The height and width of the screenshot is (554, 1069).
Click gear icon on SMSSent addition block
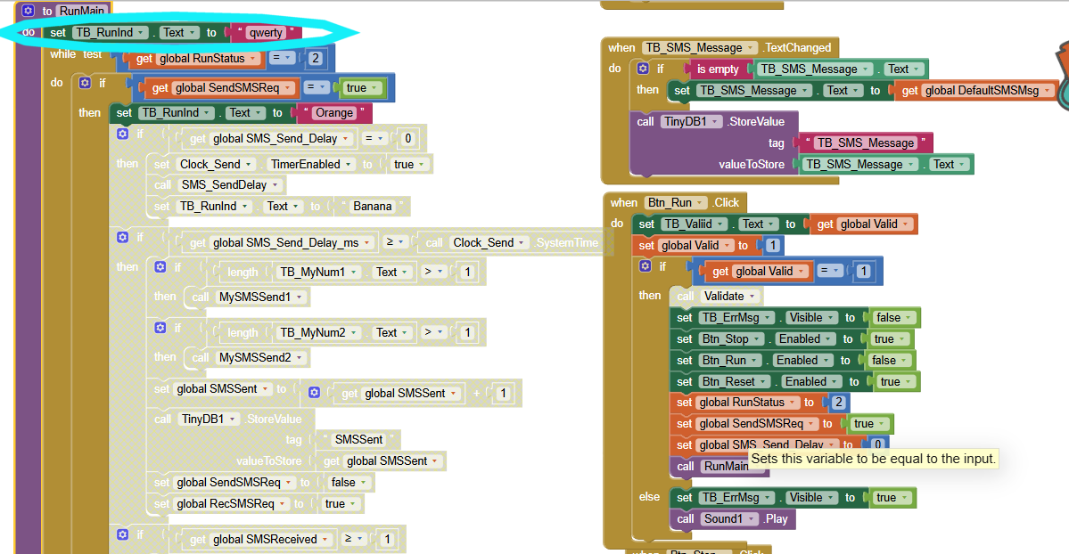314,393
